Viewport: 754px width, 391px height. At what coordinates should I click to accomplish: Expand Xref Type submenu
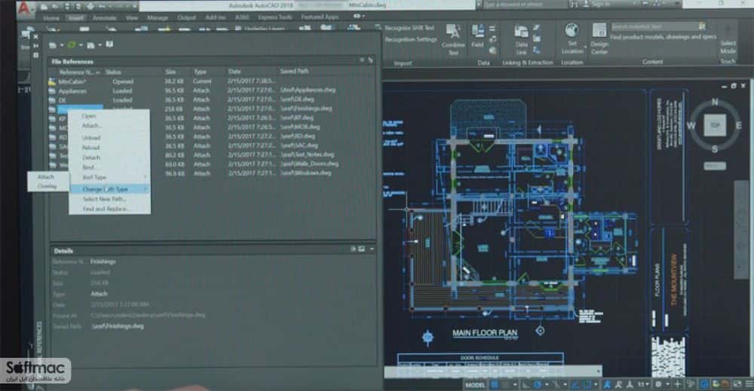coord(109,177)
